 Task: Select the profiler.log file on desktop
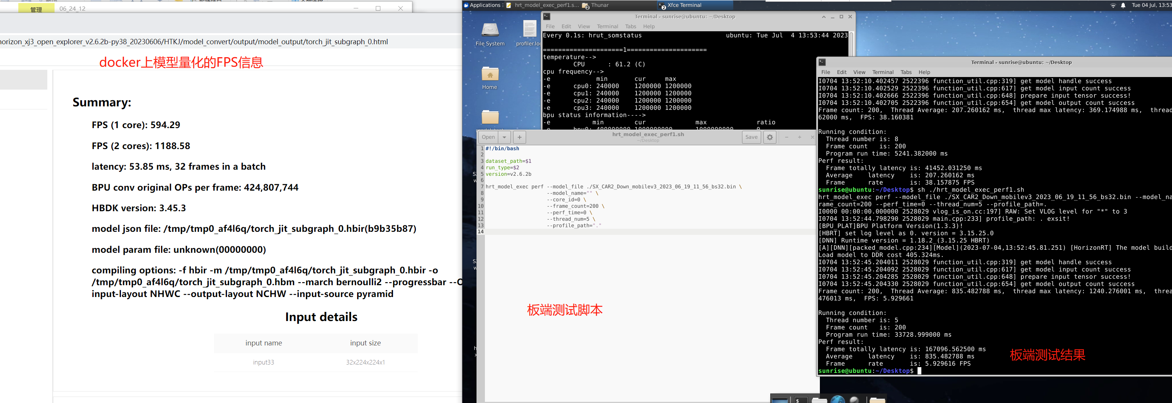529,31
